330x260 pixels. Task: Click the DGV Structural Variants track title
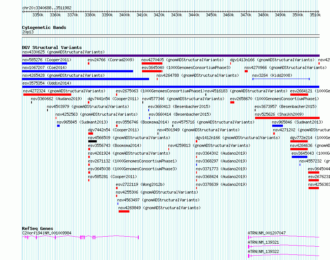[52, 47]
